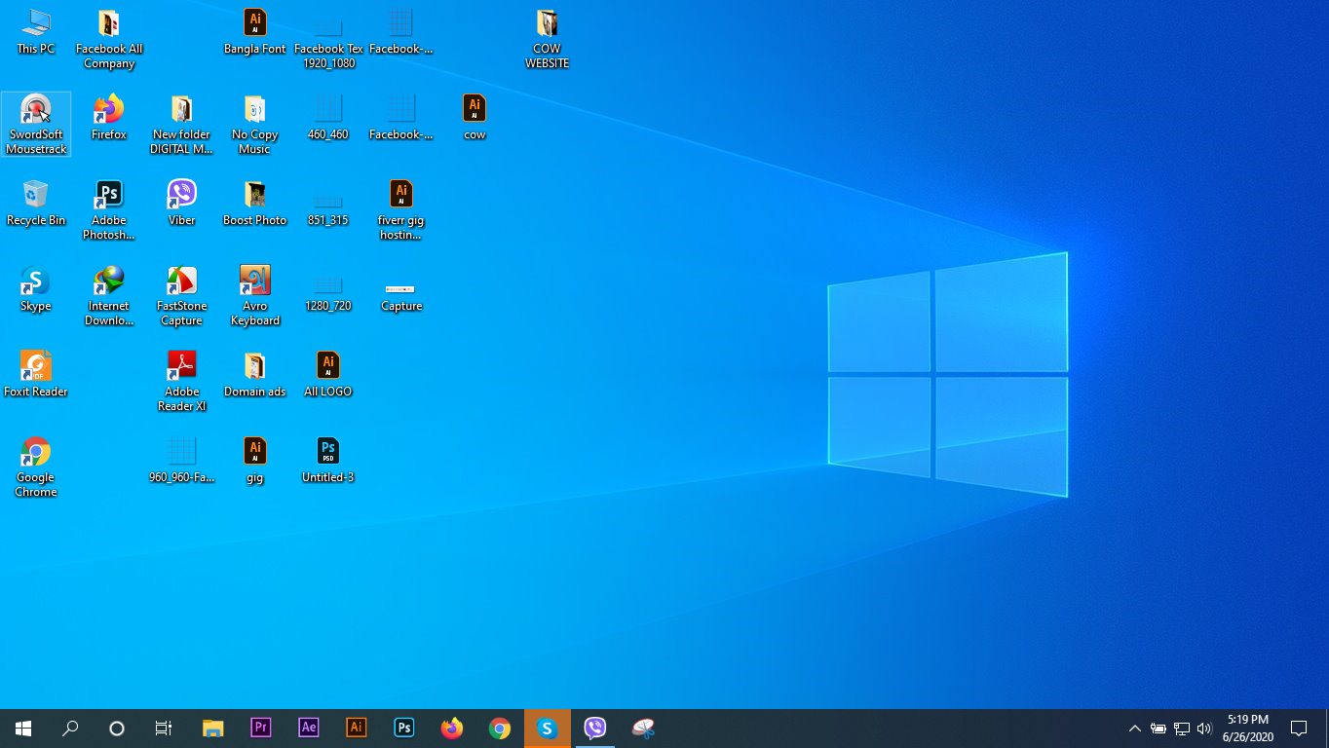Select the Facebook Tex 1920_1080 file

[x=328, y=40]
